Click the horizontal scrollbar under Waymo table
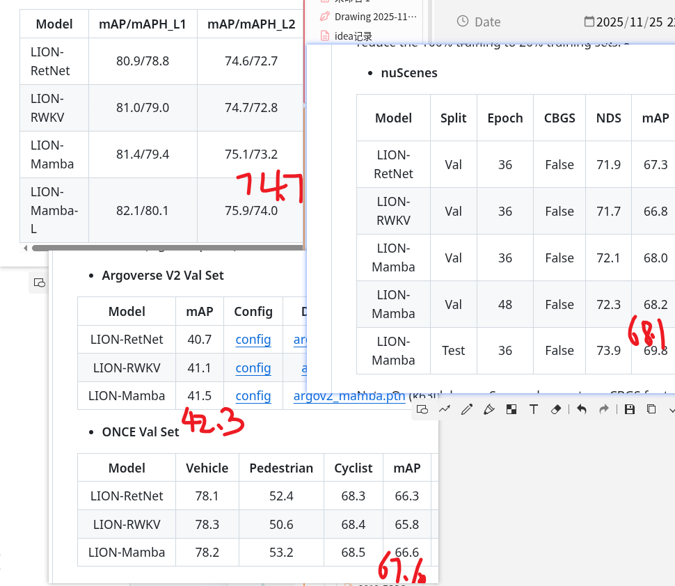This screenshot has height=586, width=675. (168, 248)
